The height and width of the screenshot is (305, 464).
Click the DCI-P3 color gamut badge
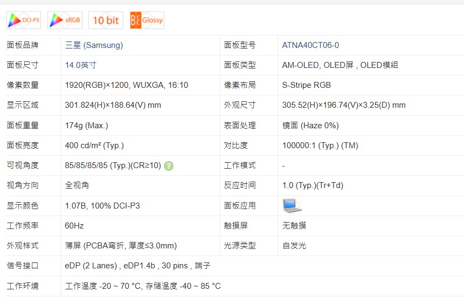(24, 20)
